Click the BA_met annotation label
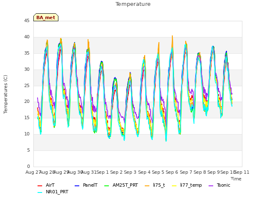This screenshot has width=267, height=200. coord(46,17)
